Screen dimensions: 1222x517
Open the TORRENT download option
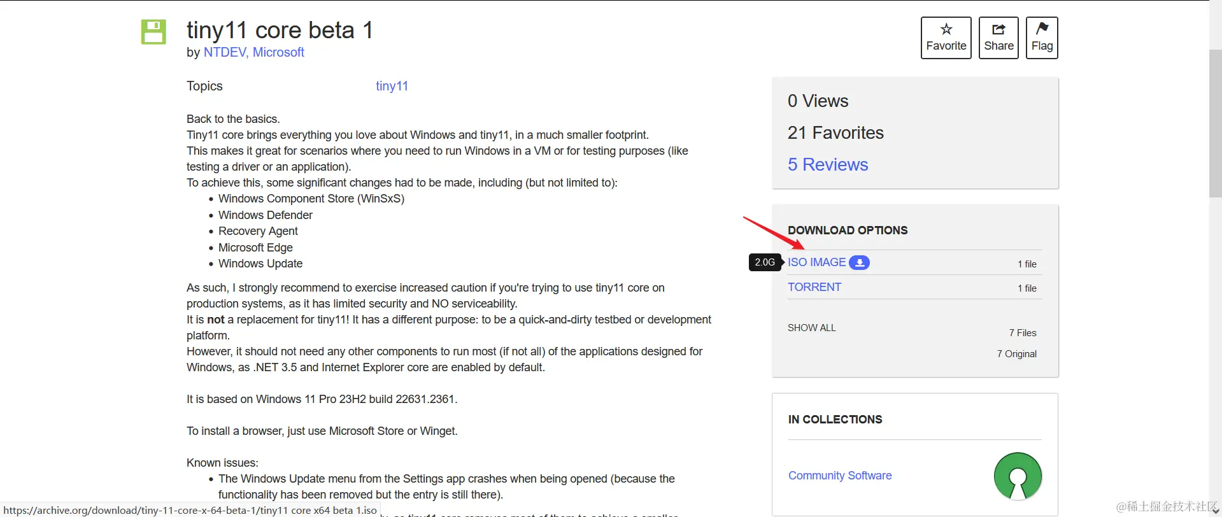[x=814, y=287]
